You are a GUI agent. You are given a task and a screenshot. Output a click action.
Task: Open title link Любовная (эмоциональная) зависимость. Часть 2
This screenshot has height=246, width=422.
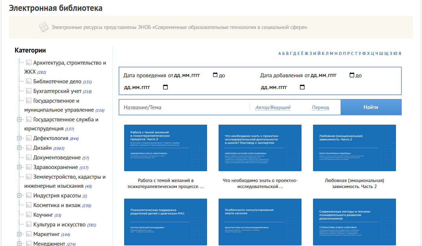(354, 184)
